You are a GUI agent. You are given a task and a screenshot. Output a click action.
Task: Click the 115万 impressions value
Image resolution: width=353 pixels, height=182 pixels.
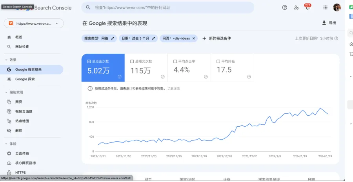[141, 71]
